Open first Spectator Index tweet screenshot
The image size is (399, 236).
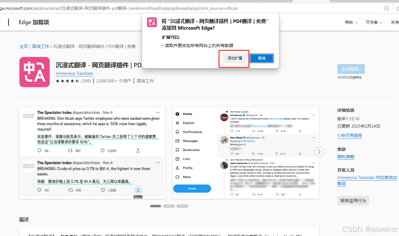pyautogui.click(x=92, y=153)
